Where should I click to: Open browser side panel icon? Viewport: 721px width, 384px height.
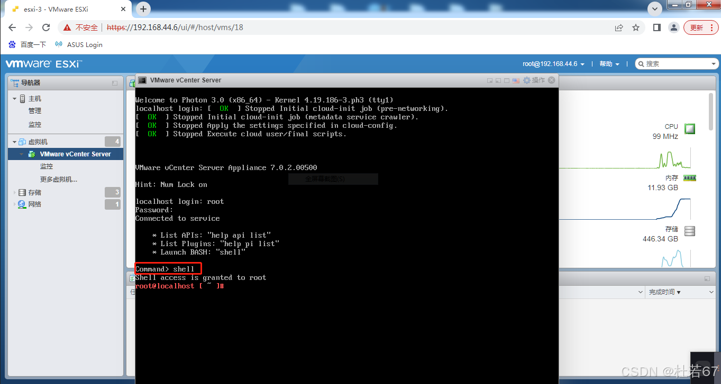(657, 27)
